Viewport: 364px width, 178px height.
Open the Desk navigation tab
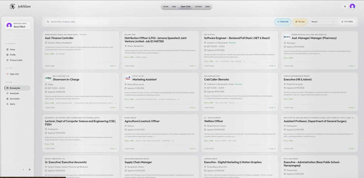tap(208, 7)
